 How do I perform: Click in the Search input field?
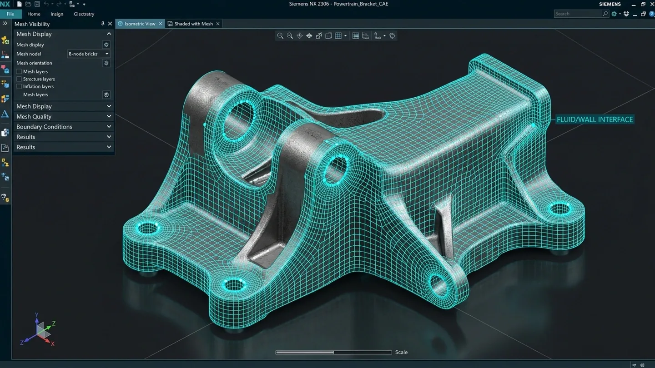578,14
